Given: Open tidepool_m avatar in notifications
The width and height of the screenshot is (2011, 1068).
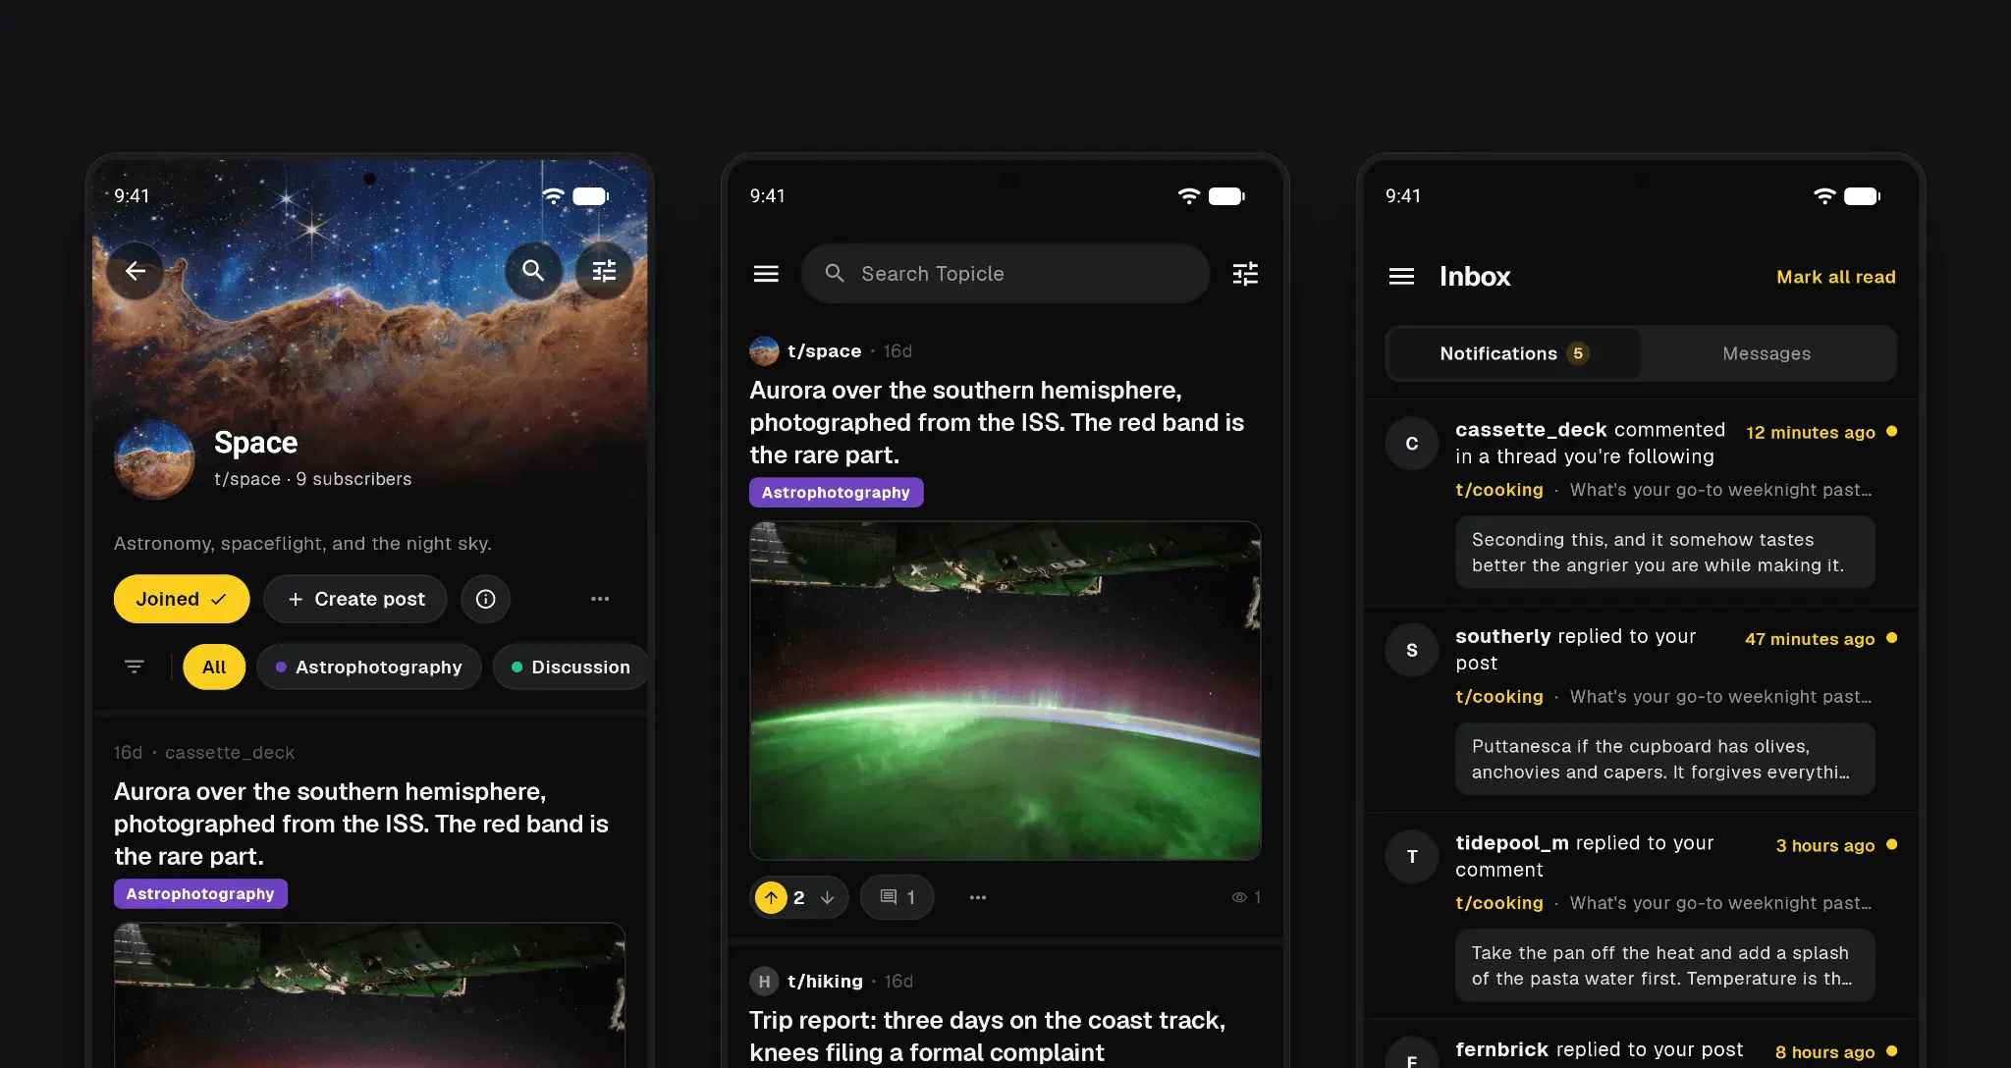Looking at the screenshot, I should tap(1412, 857).
